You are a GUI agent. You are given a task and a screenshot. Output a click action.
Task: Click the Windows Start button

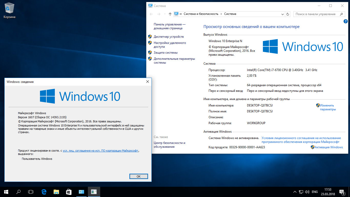tap(6, 192)
